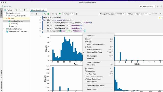
Task: Choose Paste as Plain Text
Action: tap(99, 52)
